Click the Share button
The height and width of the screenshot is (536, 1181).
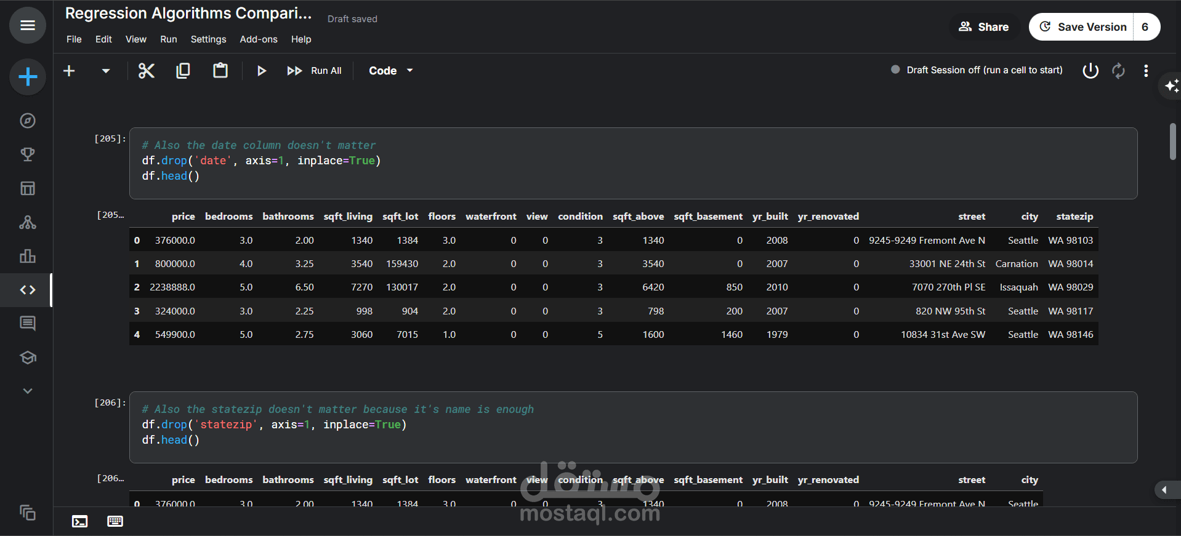pyautogui.click(x=984, y=27)
